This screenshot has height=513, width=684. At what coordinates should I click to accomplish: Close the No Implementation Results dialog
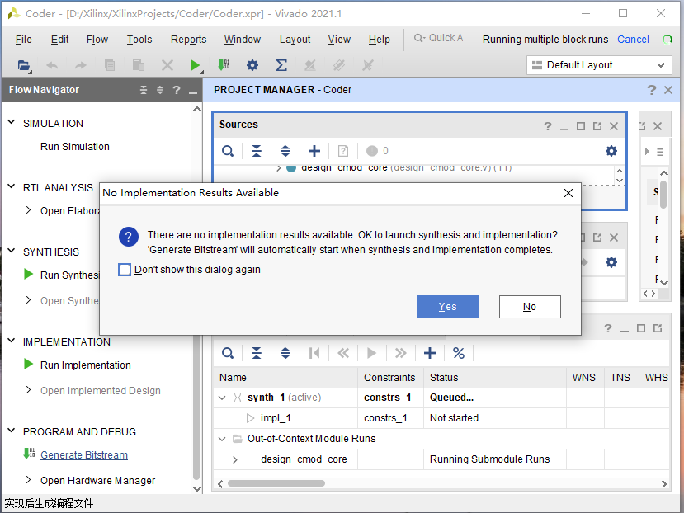click(568, 193)
